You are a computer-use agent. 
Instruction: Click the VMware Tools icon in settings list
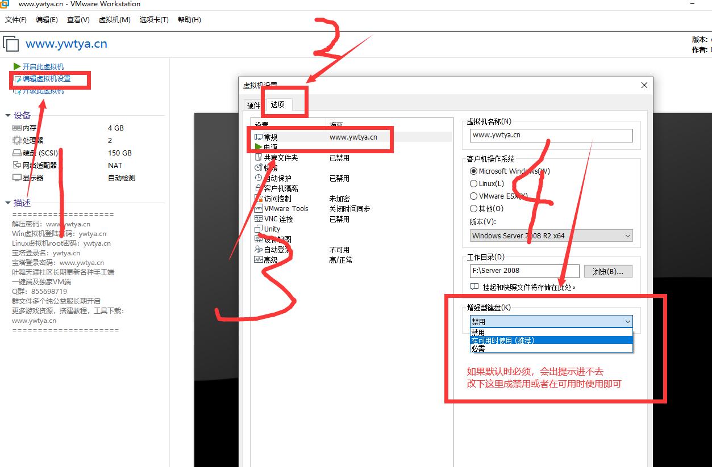click(259, 209)
